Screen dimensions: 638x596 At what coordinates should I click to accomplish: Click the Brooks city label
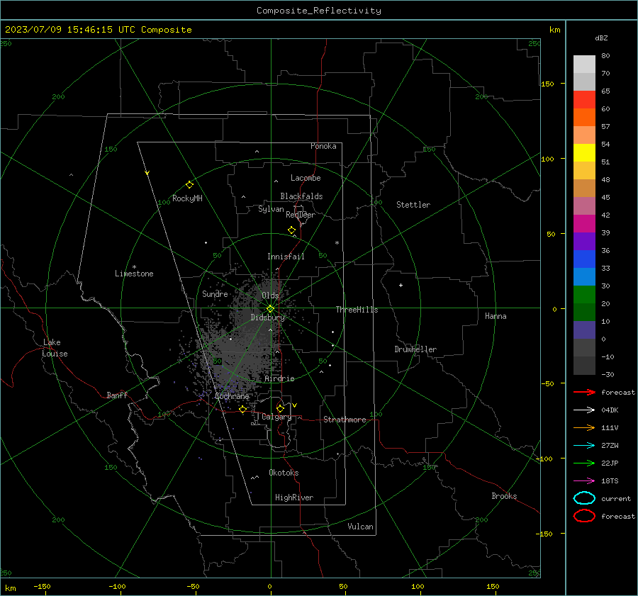tap(504, 496)
